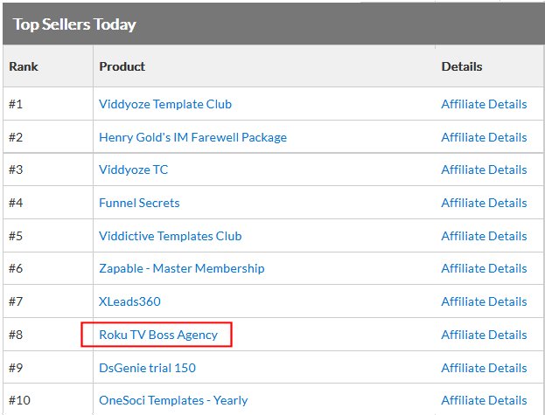View Affiliate Details for Viddyoze TC
545x415 pixels.
pos(484,169)
